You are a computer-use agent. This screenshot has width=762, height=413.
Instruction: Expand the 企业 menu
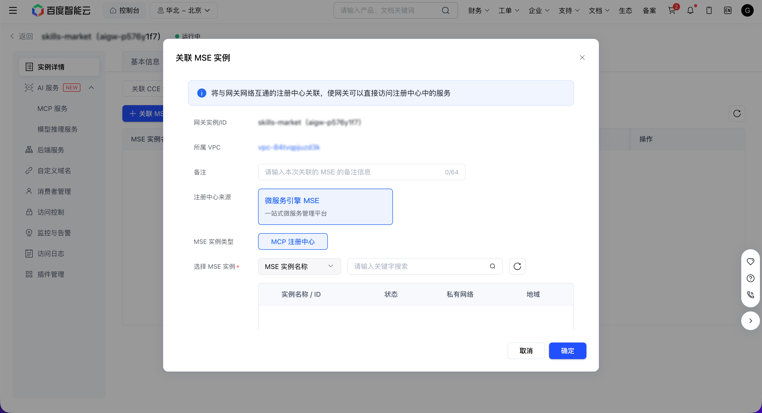(539, 11)
